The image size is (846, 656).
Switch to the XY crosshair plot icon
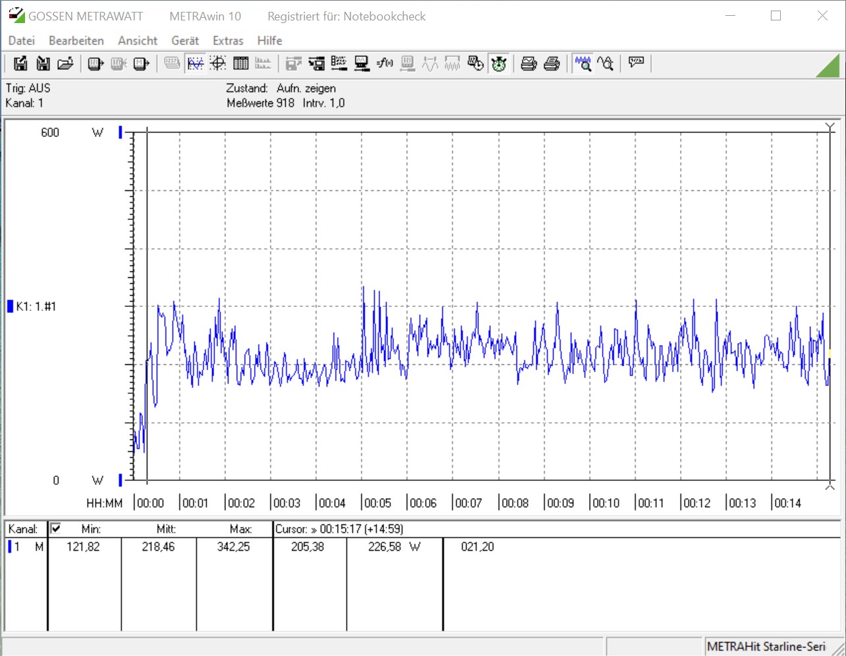click(x=218, y=63)
